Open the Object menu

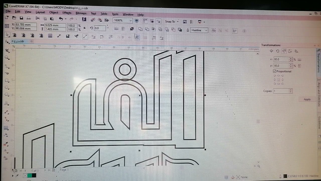(x=54, y=12)
